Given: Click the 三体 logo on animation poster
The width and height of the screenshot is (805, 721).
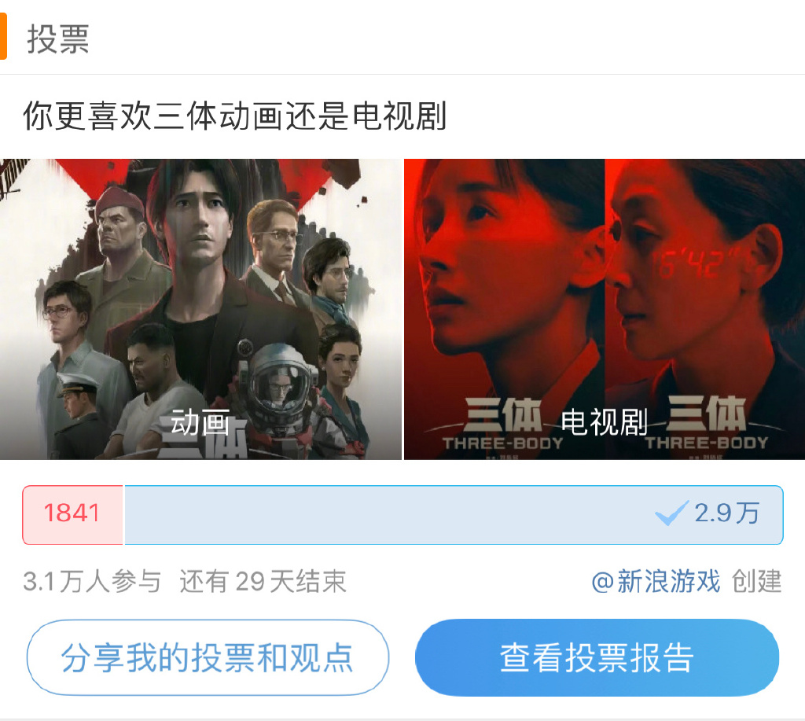Looking at the screenshot, I should [x=204, y=437].
